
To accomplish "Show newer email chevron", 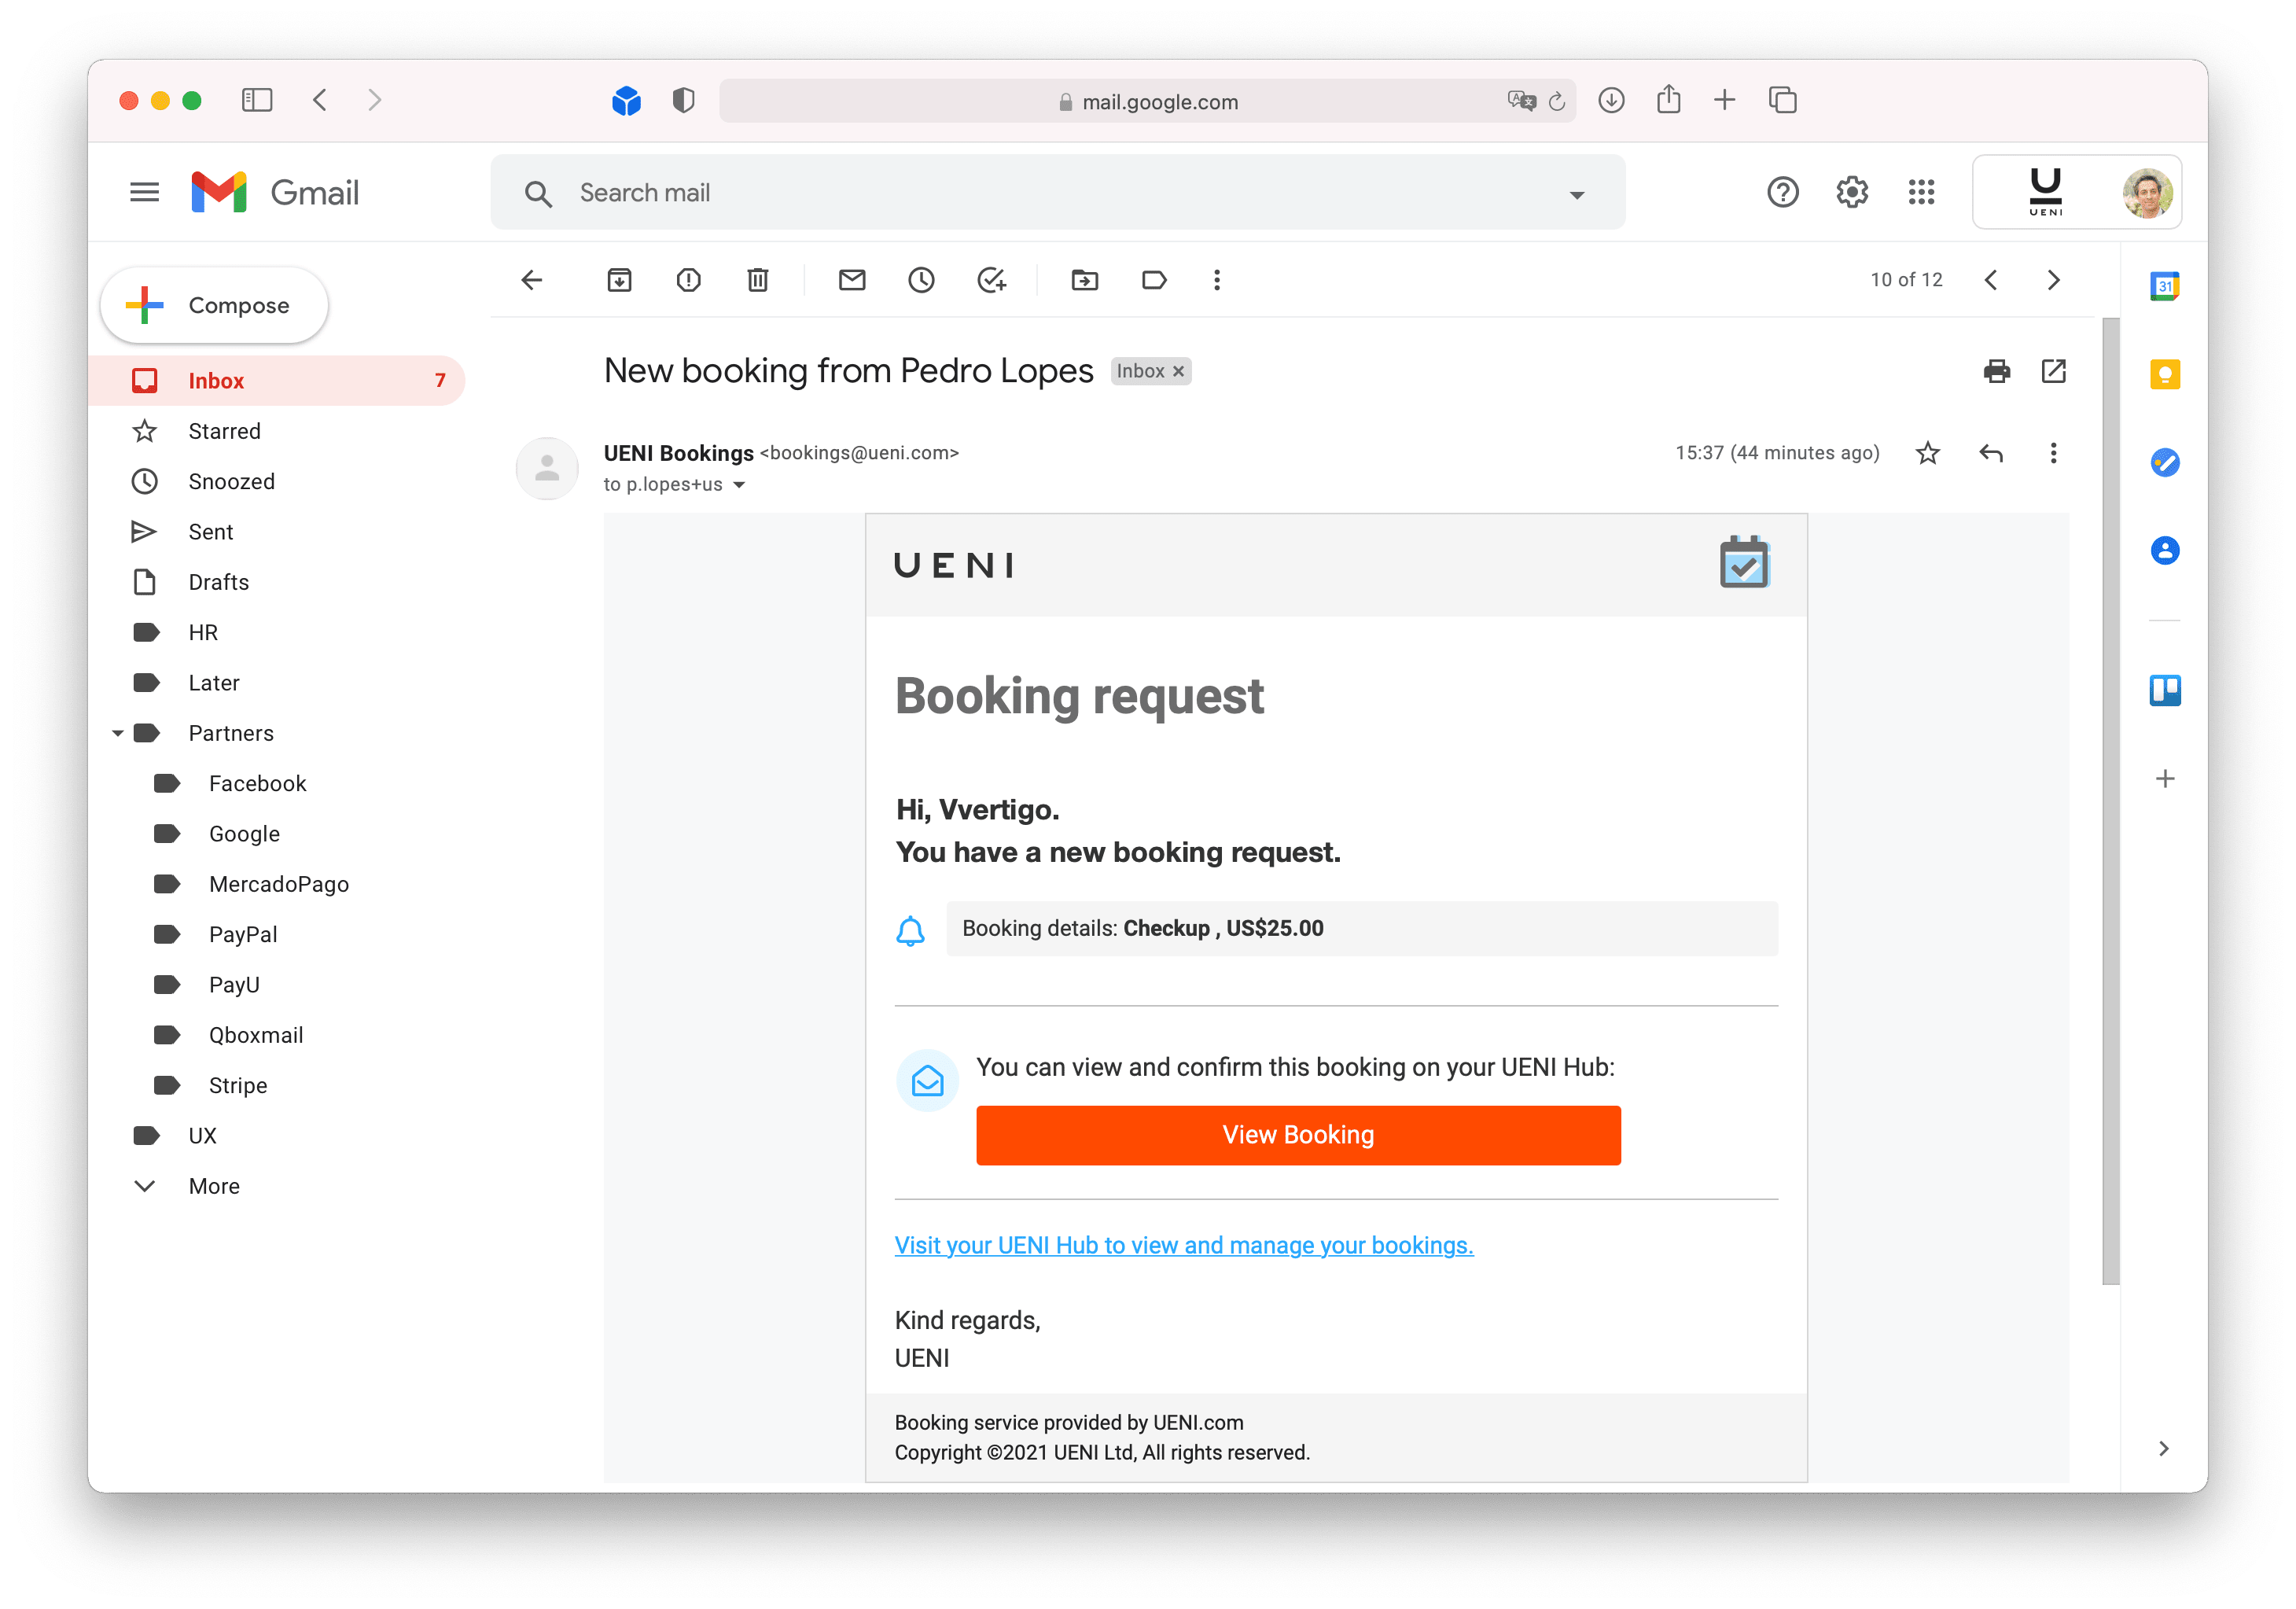I will click(1991, 280).
